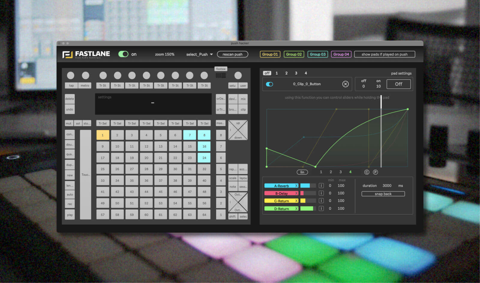Click the zoom 150% selector

tap(164, 54)
